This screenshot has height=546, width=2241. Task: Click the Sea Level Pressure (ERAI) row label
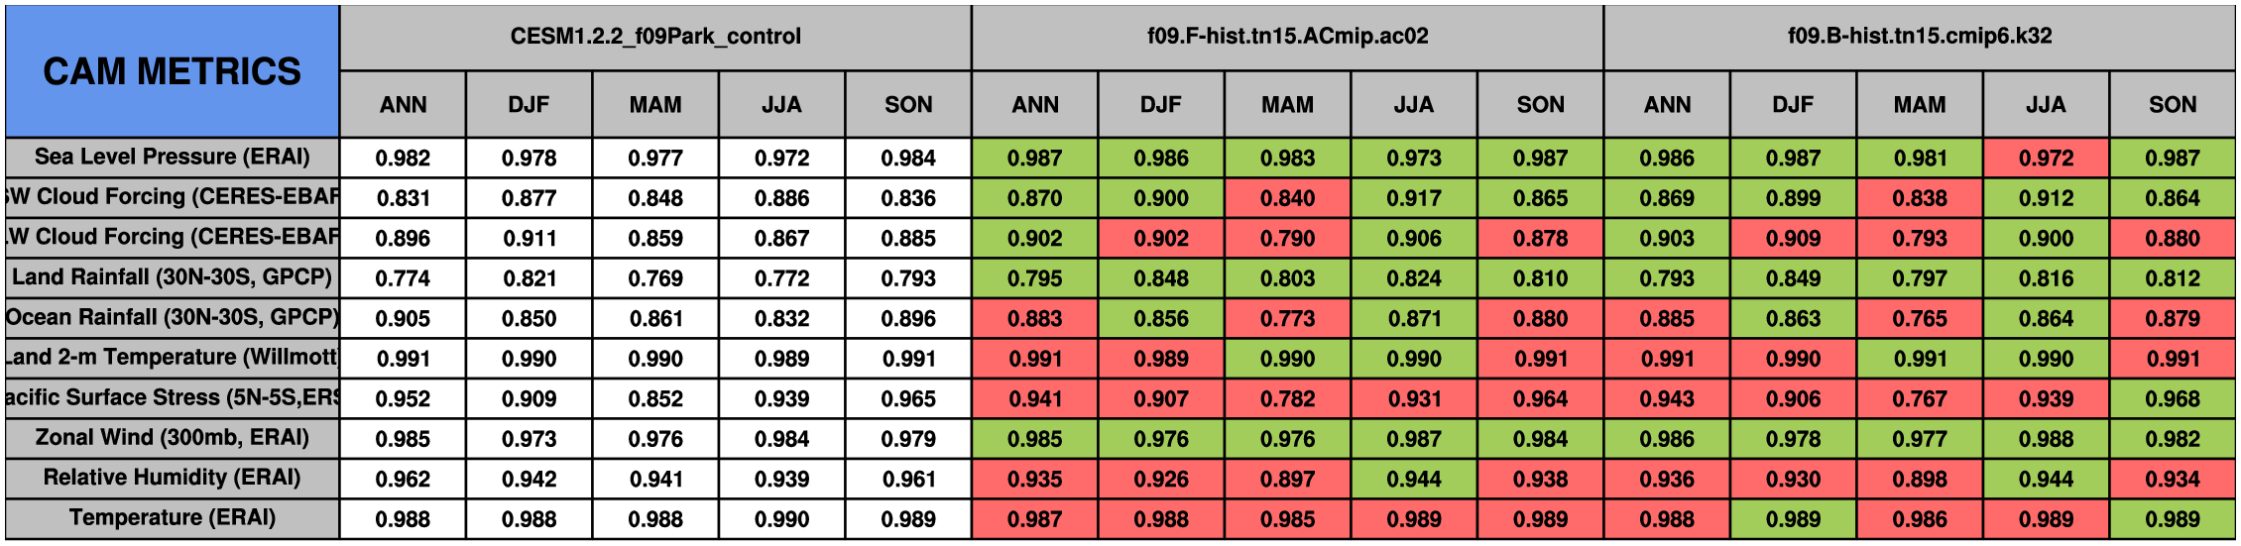[x=172, y=157]
